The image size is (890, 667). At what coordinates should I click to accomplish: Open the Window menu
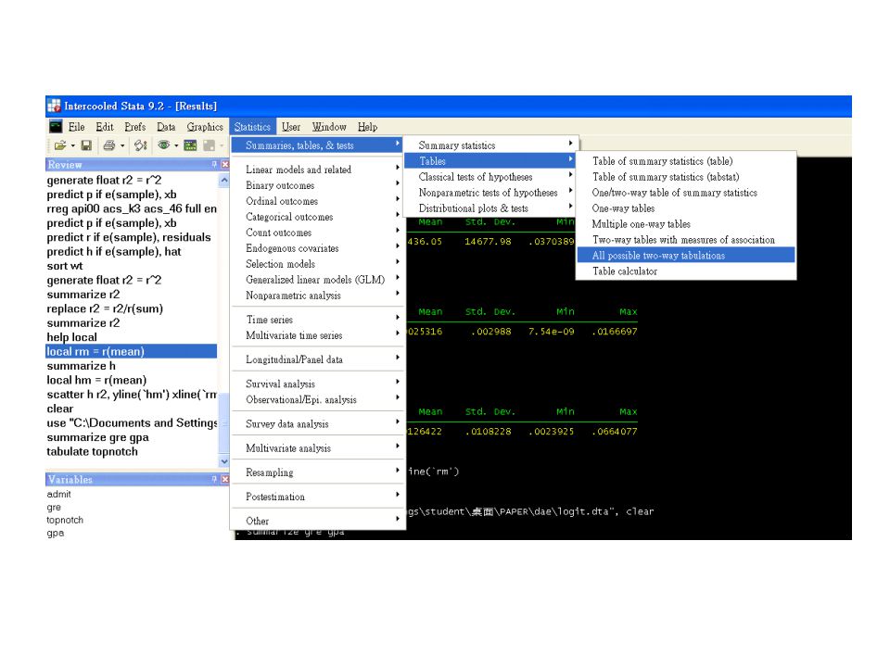329,127
